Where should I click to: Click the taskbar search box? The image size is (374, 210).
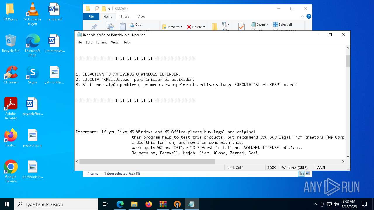[x=56, y=204]
